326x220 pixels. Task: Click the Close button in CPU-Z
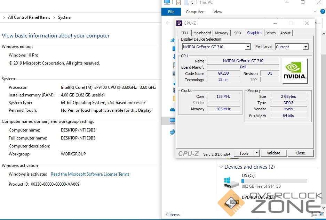coord(300,153)
